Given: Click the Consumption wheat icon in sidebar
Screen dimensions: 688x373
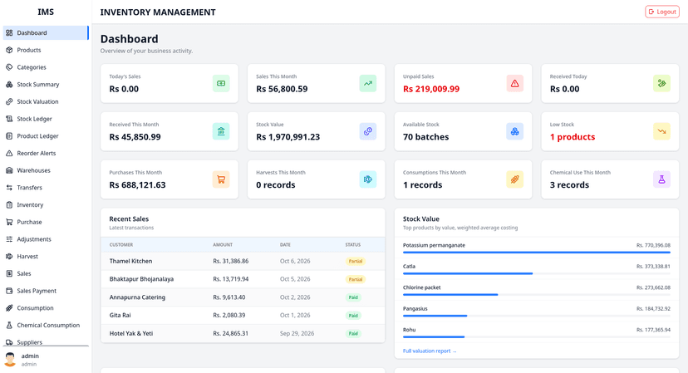Looking at the screenshot, I should click(9, 308).
